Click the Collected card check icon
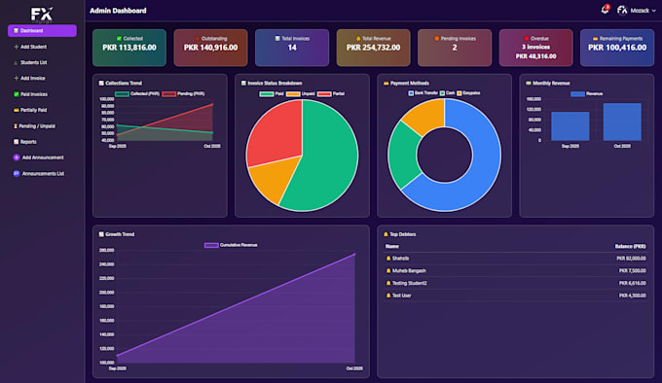This screenshot has width=662, height=383. (119, 38)
